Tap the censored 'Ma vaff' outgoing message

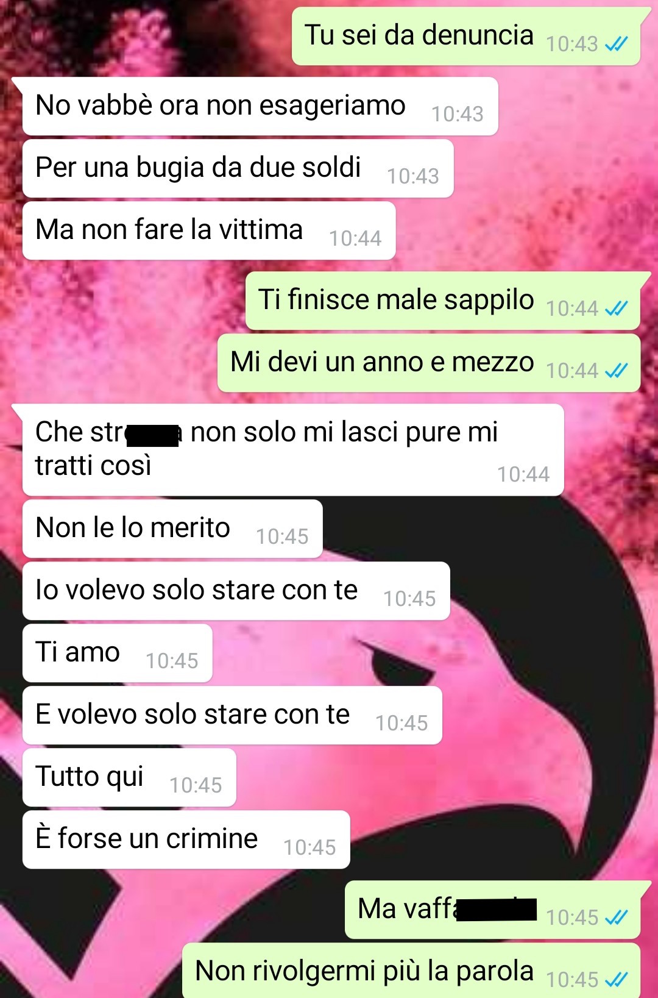(x=493, y=910)
